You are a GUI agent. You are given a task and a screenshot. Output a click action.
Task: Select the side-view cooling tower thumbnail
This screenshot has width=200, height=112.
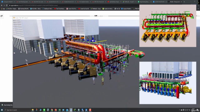(168, 83)
